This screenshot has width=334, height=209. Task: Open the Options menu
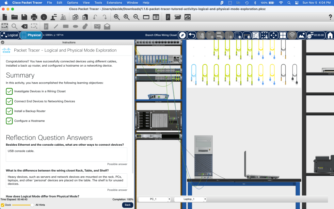[72, 3]
